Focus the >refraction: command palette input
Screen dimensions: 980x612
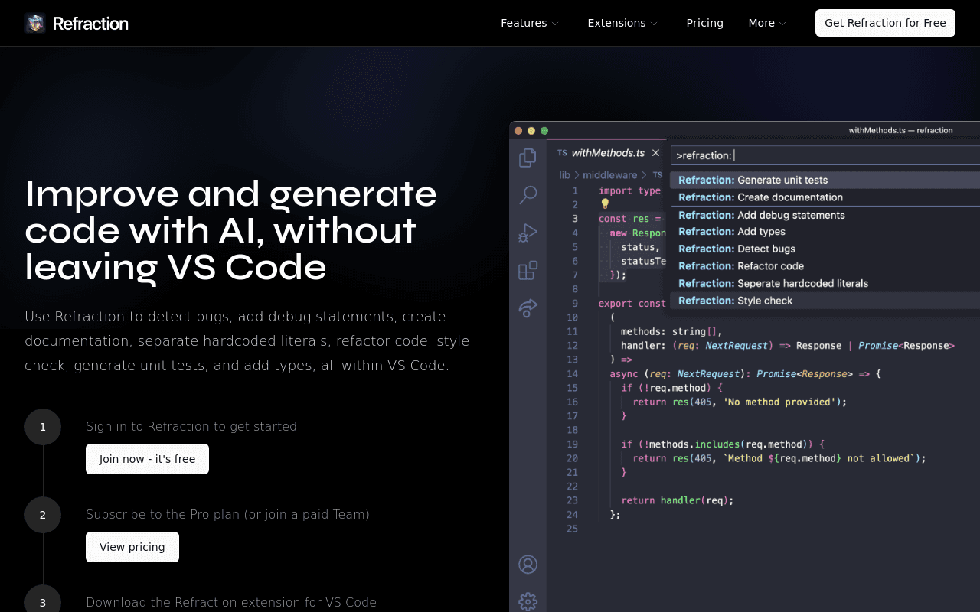pyautogui.click(x=825, y=155)
